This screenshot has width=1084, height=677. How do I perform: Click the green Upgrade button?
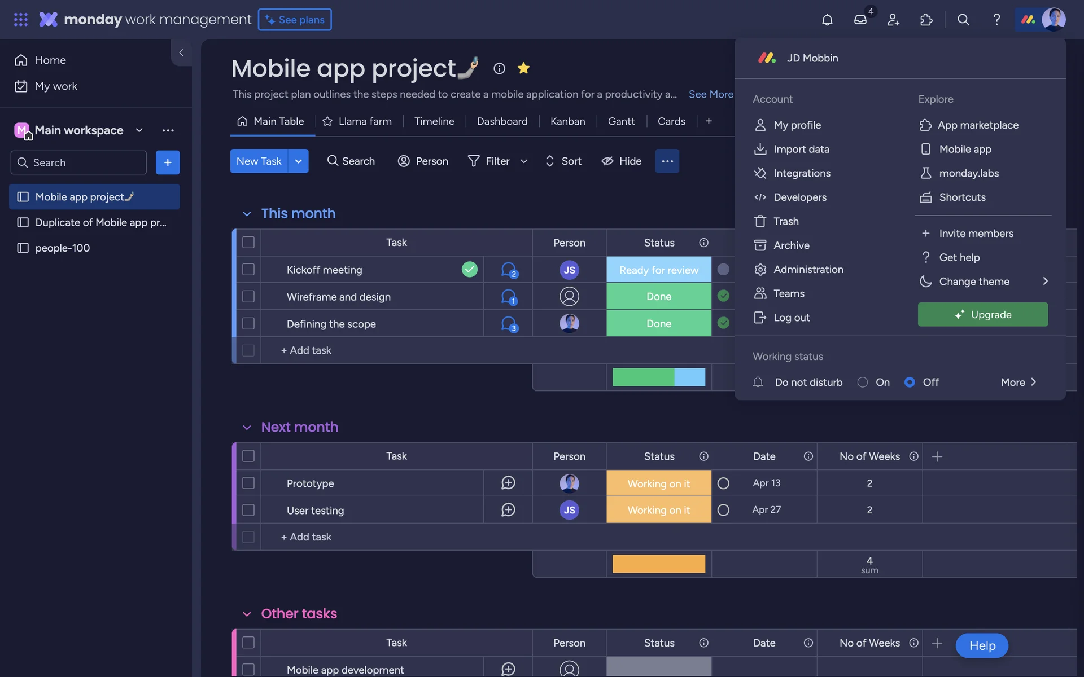coord(982,315)
